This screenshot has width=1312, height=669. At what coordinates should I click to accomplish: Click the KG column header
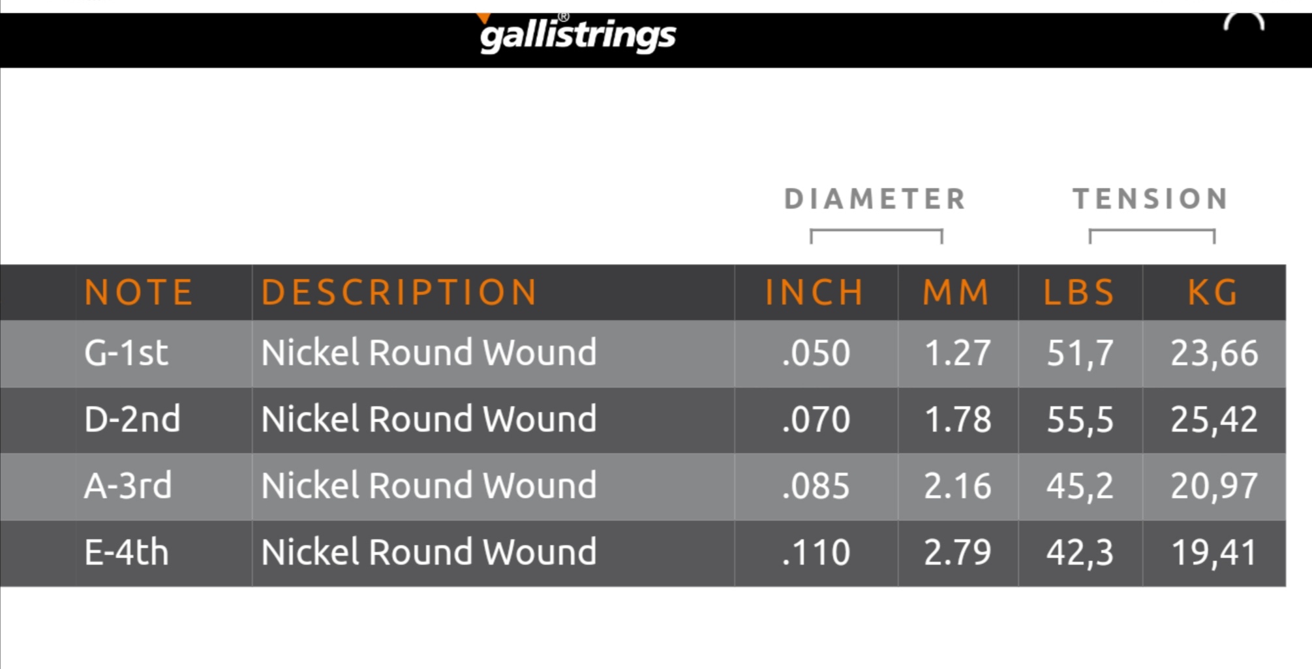click(x=1213, y=292)
